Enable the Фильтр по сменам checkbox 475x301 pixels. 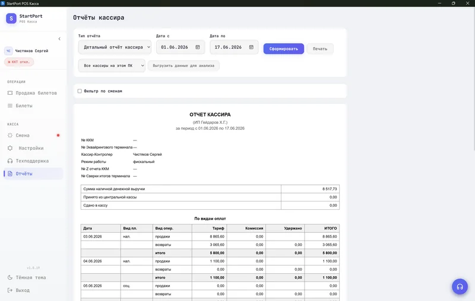tap(80, 91)
